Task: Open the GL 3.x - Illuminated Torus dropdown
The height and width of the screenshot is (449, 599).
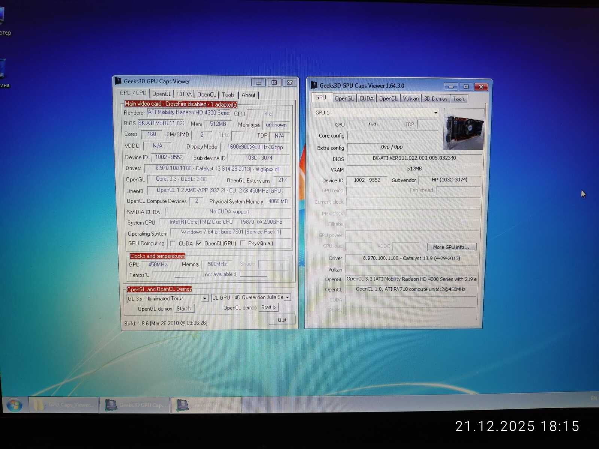Action: click(x=204, y=299)
